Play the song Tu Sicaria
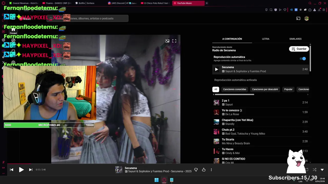 click(x=261, y=141)
